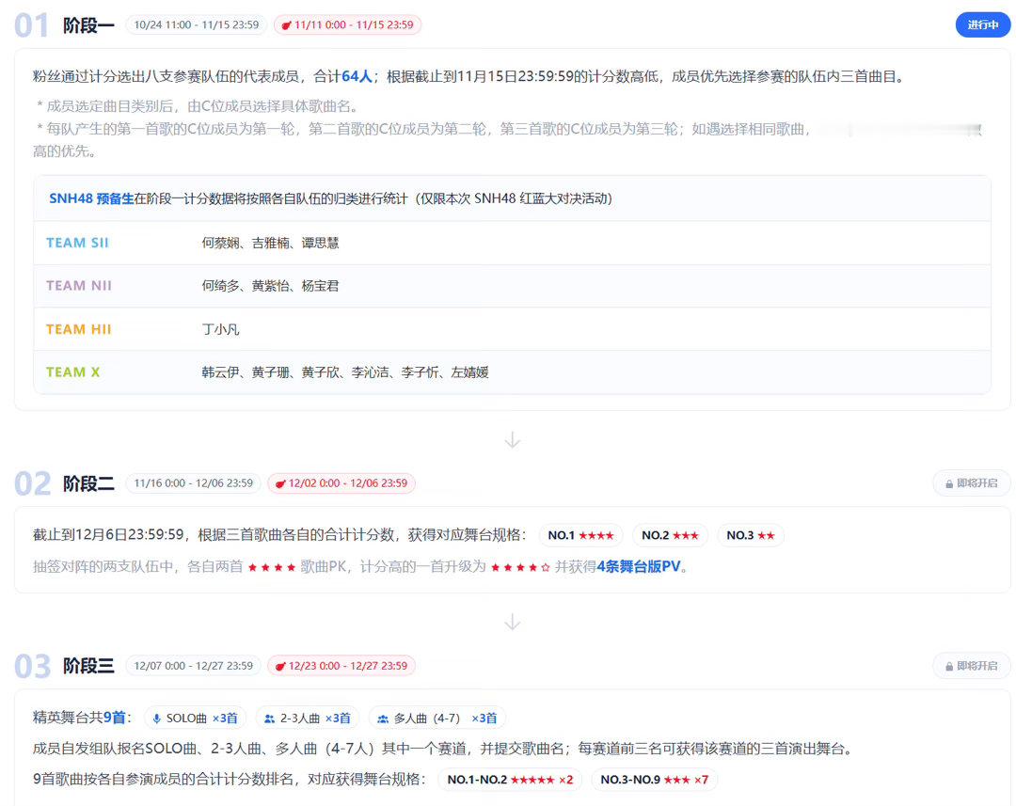Click the TEAM SII row label
1016x806 pixels.
pos(77,243)
